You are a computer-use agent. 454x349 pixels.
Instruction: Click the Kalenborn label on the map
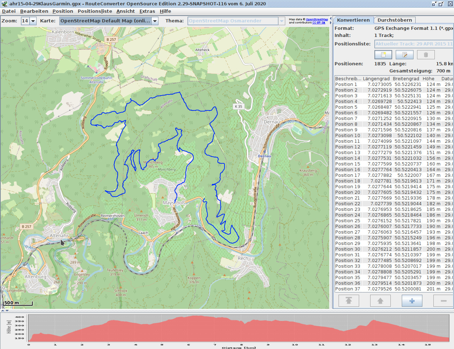pos(63,32)
